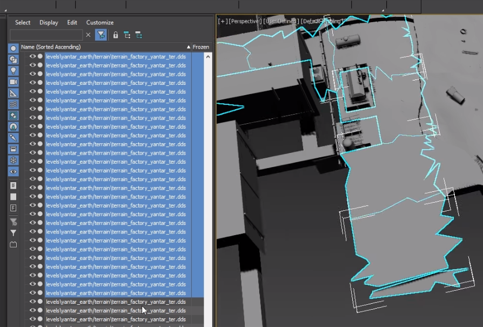Toggle Display Shapes filter icon
Viewport: 483px width, 327px height.
[x=14, y=59]
